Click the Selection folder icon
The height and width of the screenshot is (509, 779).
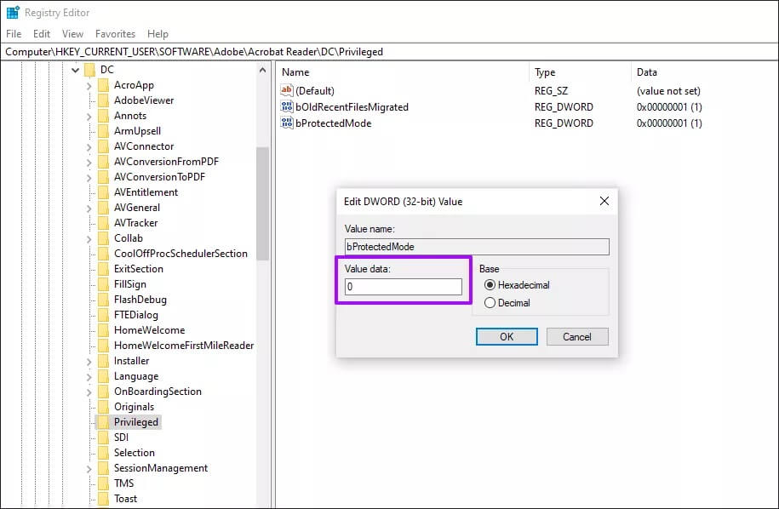pos(103,453)
